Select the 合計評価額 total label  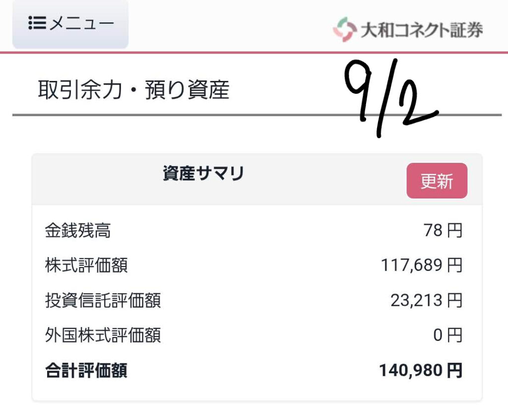(86, 370)
